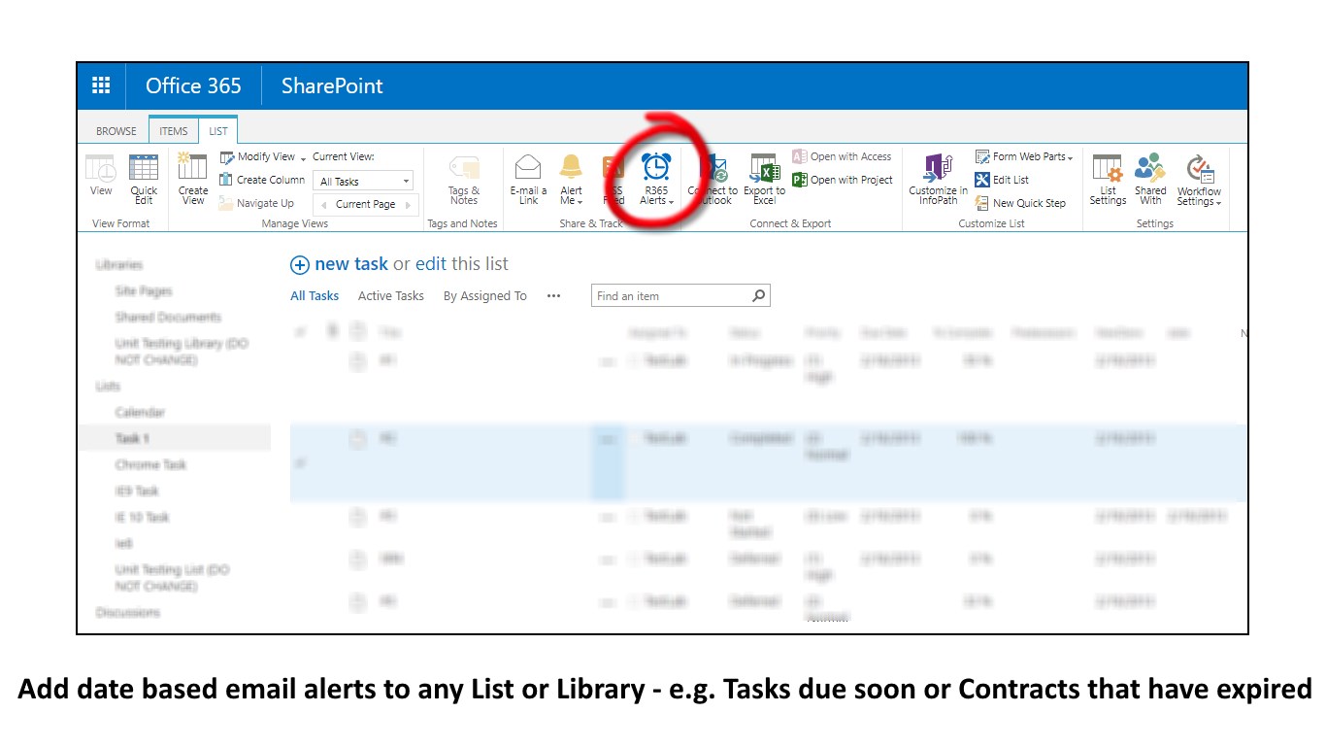Open Shared Documents in the left navigation
Viewport: 1326px width, 746px height.
tap(168, 318)
